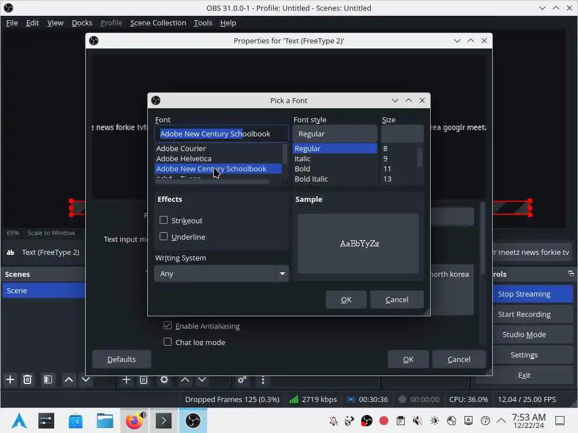The height and width of the screenshot is (433, 578).
Task: Open the screen brightness tray icon
Action: click(435, 421)
